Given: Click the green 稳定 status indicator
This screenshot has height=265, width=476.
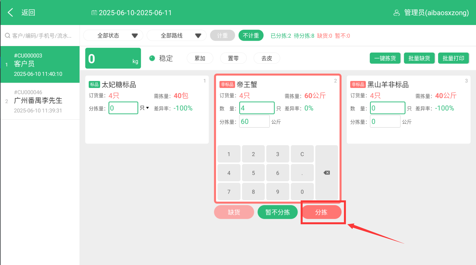Looking at the screenshot, I should click(x=152, y=58).
